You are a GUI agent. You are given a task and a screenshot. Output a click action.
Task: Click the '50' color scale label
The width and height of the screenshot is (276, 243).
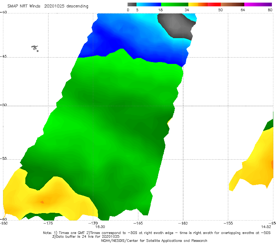[x=220, y=10]
